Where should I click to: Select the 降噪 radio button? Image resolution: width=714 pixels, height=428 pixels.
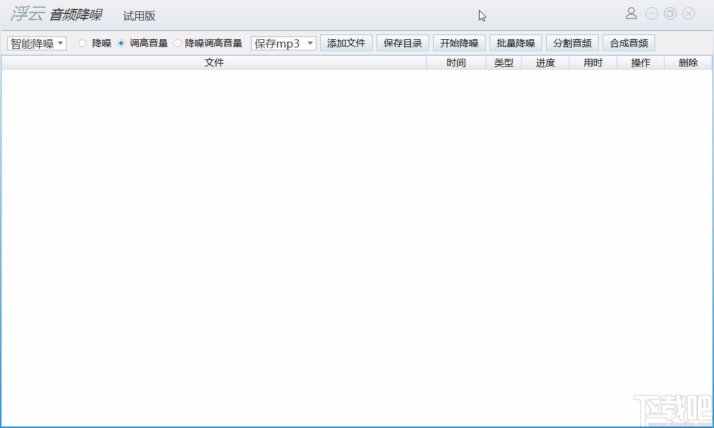tap(82, 43)
